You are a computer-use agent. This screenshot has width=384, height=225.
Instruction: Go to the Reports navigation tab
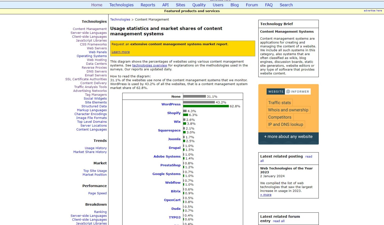(148, 5)
